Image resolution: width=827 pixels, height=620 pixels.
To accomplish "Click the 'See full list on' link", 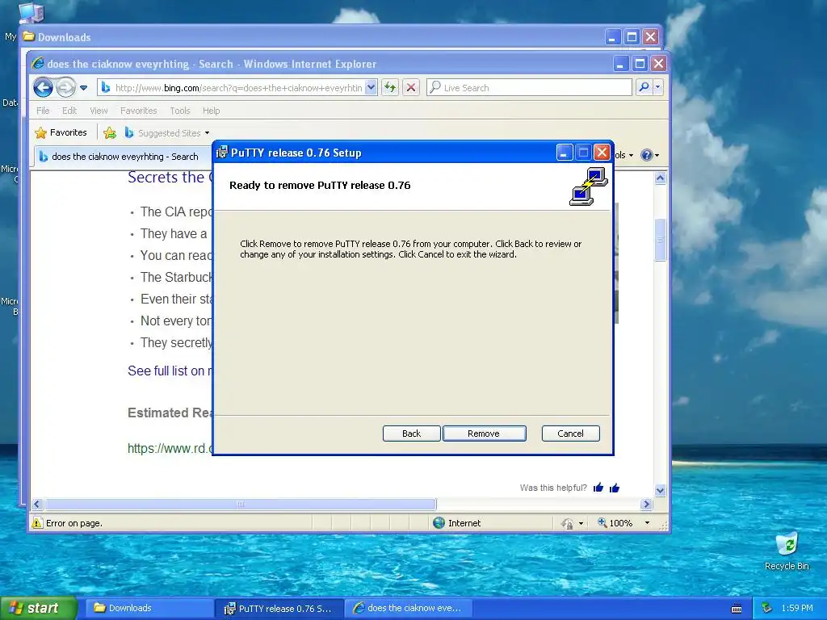I will [x=170, y=371].
